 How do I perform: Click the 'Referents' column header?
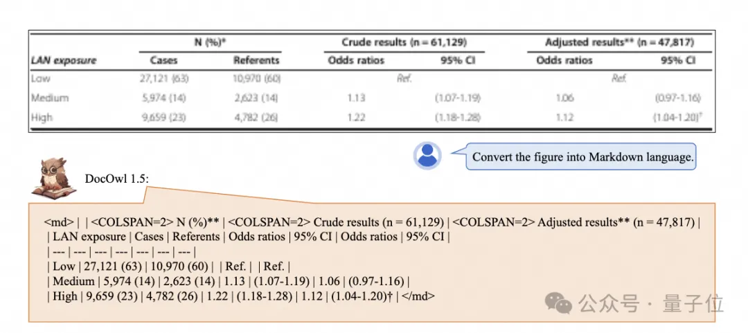(256, 60)
